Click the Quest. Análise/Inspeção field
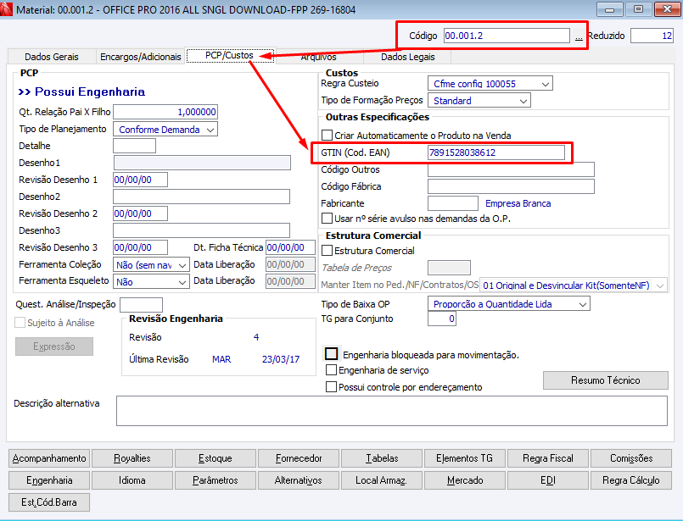The image size is (683, 521). click(x=141, y=304)
